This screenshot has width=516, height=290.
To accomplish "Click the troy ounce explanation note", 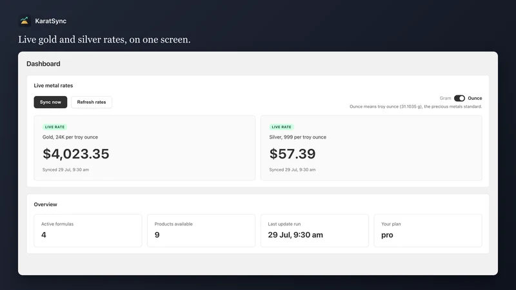I will point(415,106).
